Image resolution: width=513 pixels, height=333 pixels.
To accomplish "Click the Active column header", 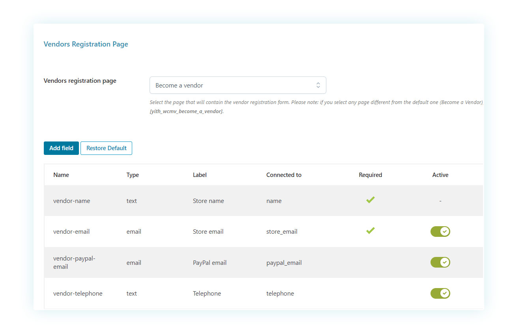I will pyautogui.click(x=440, y=175).
